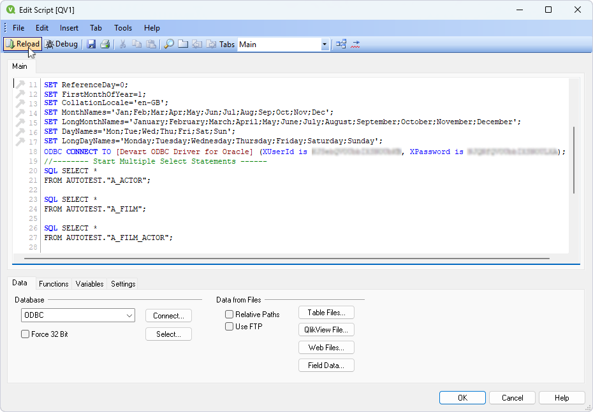This screenshot has height=412, width=593.
Task: Switch to the Variables tab
Action: click(x=89, y=284)
